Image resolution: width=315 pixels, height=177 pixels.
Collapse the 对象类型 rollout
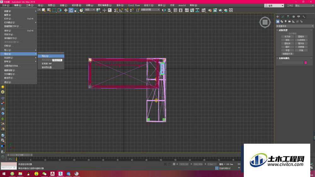click(x=283, y=30)
